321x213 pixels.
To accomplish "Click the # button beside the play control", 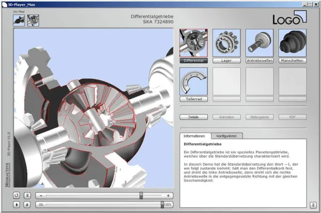I will click(x=27, y=204).
